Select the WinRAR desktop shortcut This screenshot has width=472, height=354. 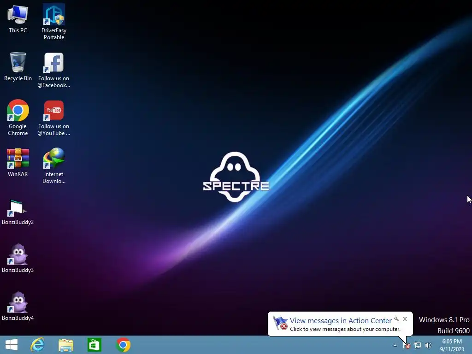18,162
